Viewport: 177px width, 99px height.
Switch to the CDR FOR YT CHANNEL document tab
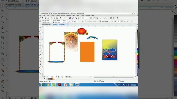[59, 24]
